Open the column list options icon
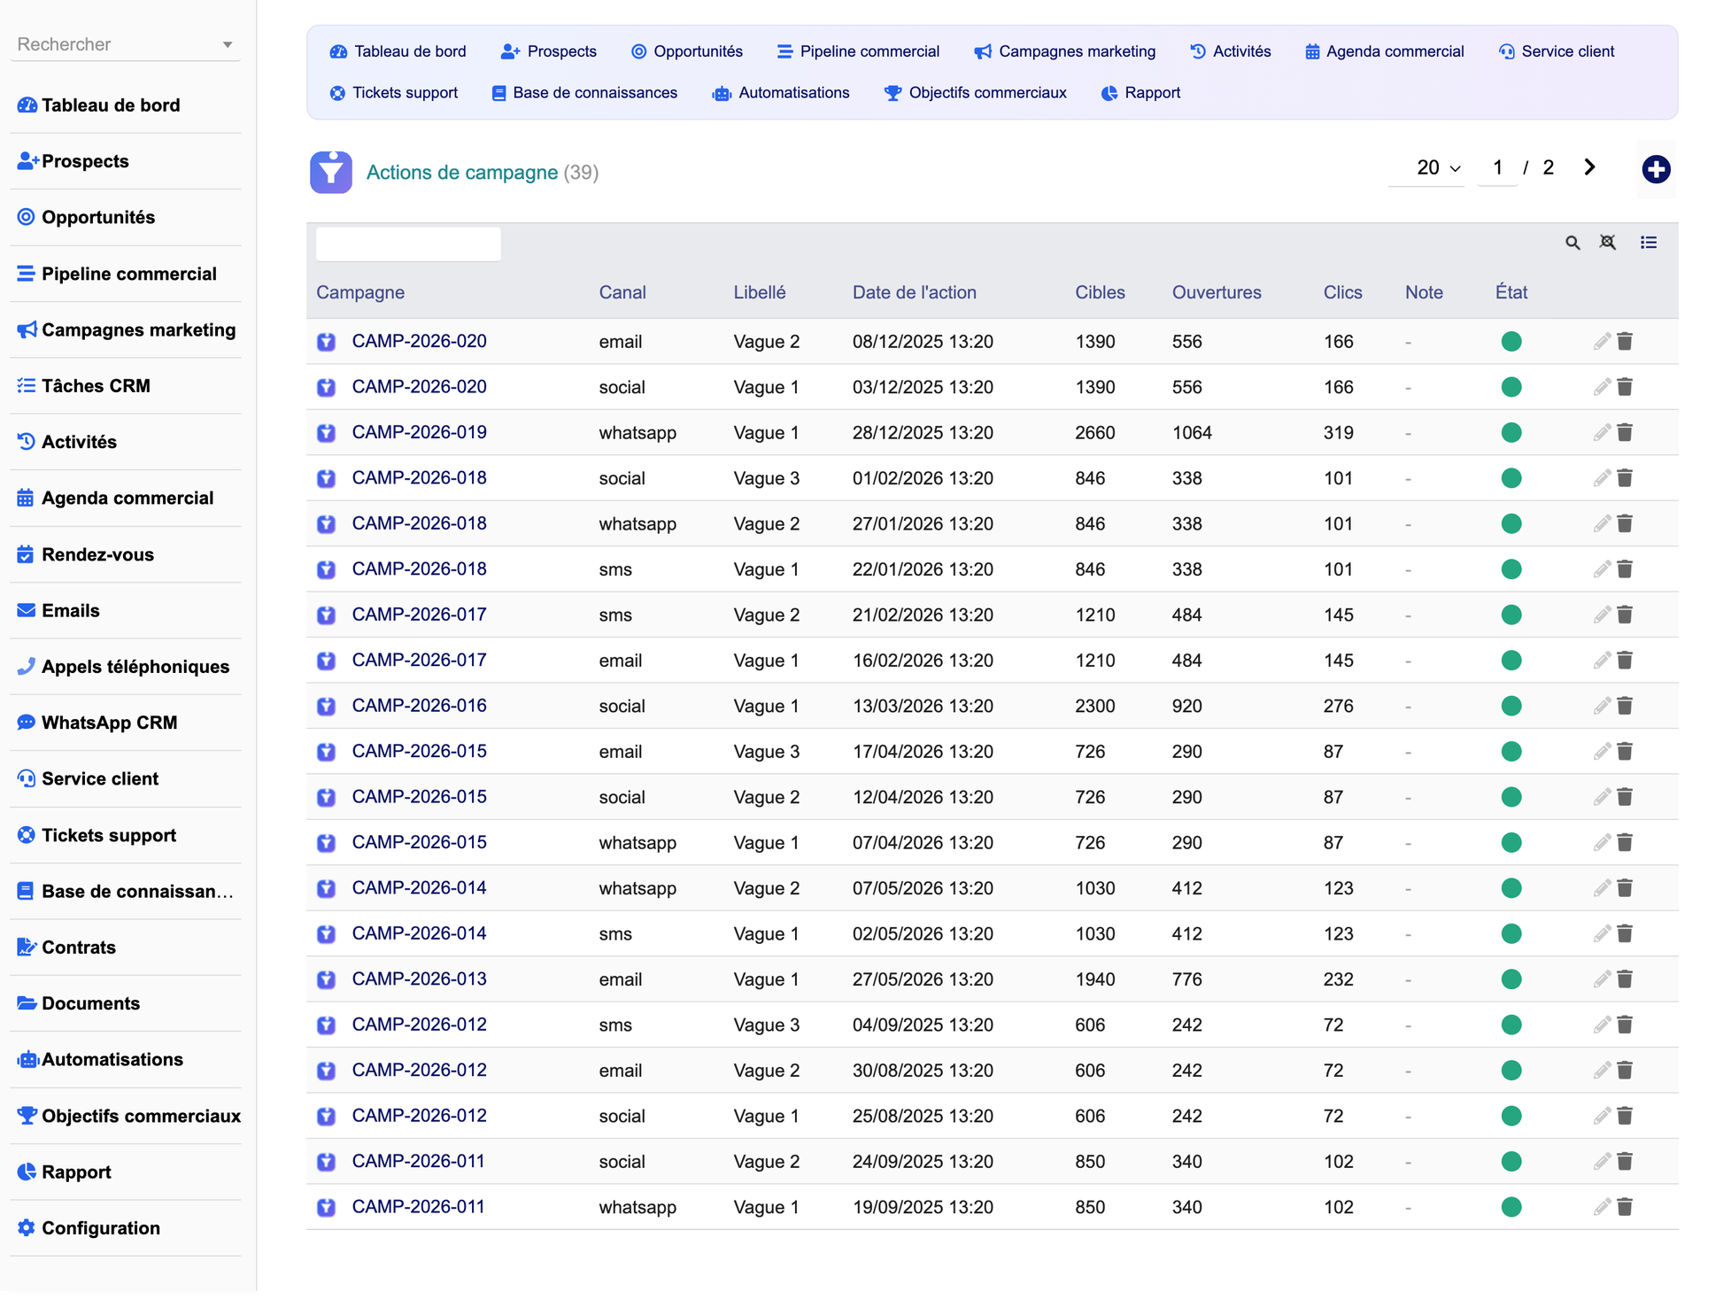Screen dimensions: 1723x1315 point(1649,243)
